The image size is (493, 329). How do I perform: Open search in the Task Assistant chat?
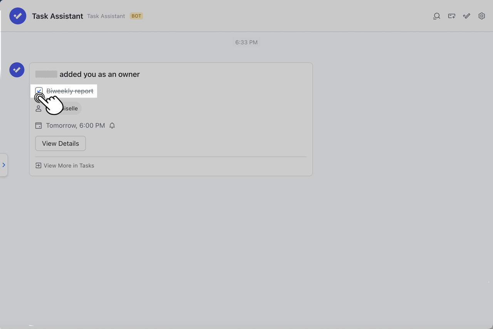tap(436, 16)
